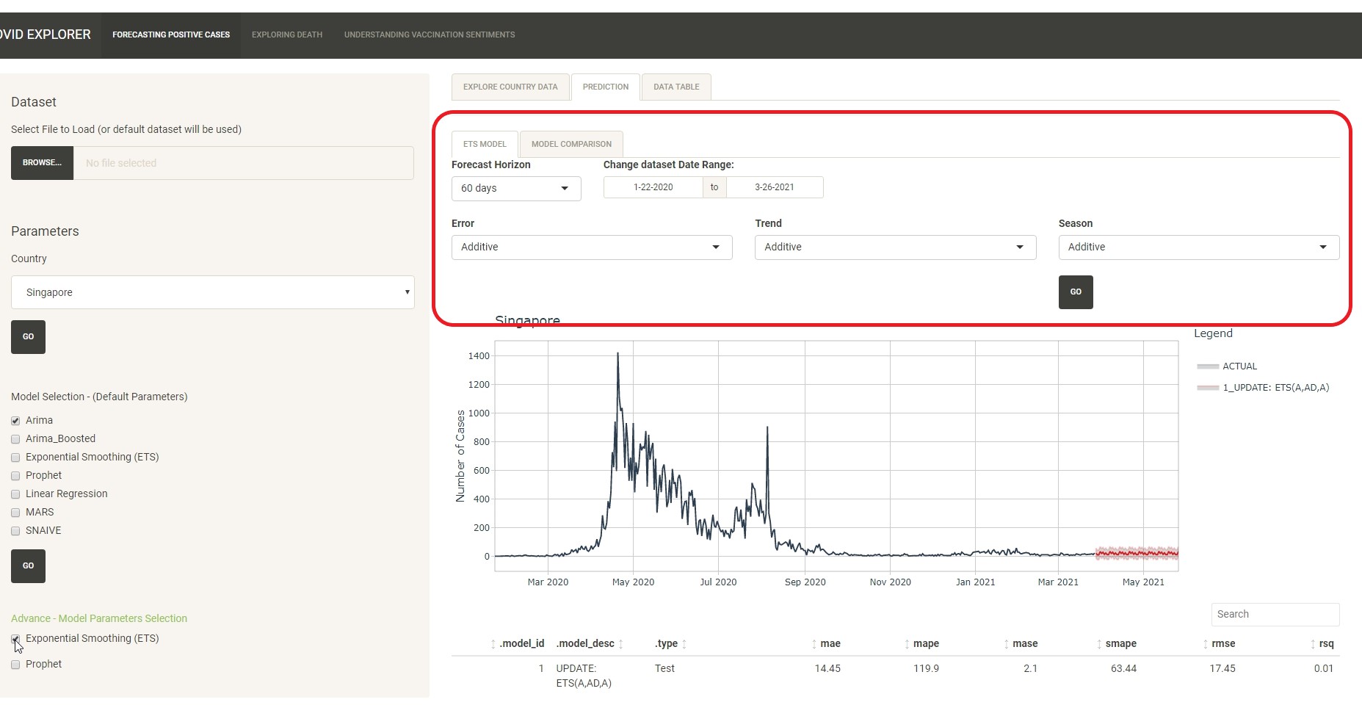This screenshot has height=705, width=1362.
Task: Switch to the Model Comparison tab
Action: pos(571,145)
